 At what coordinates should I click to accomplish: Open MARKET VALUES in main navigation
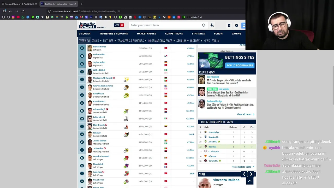(x=146, y=34)
